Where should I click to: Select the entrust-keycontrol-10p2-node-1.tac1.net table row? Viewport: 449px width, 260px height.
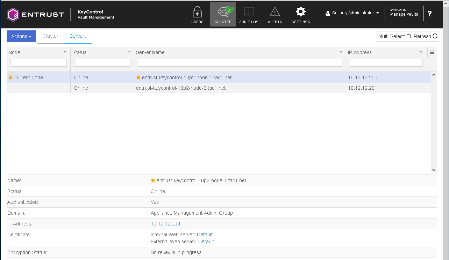(219, 77)
